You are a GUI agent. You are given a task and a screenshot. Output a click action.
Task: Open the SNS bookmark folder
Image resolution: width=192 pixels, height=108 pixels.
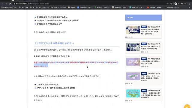(x=63, y=7)
